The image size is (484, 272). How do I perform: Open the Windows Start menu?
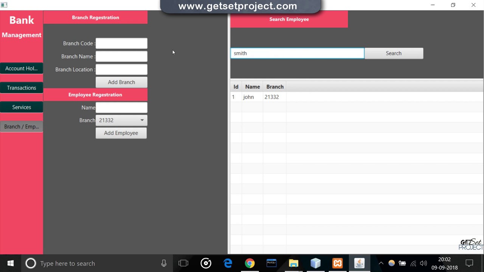(11, 263)
